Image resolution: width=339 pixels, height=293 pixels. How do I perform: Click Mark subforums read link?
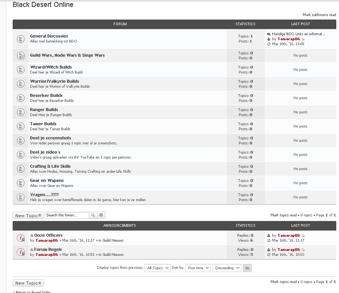click(x=319, y=15)
